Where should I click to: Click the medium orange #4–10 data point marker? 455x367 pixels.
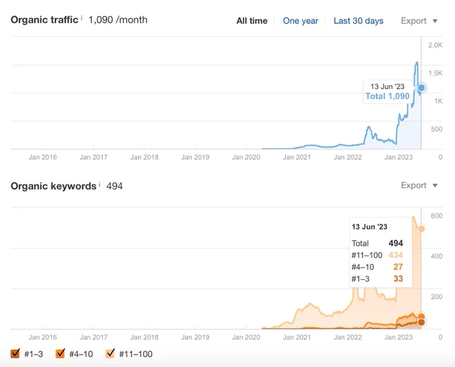[422, 317]
